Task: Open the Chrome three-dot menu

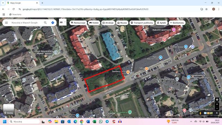Action: [219, 9]
